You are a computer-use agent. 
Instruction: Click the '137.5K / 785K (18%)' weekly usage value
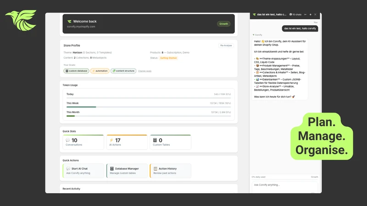(x=220, y=103)
